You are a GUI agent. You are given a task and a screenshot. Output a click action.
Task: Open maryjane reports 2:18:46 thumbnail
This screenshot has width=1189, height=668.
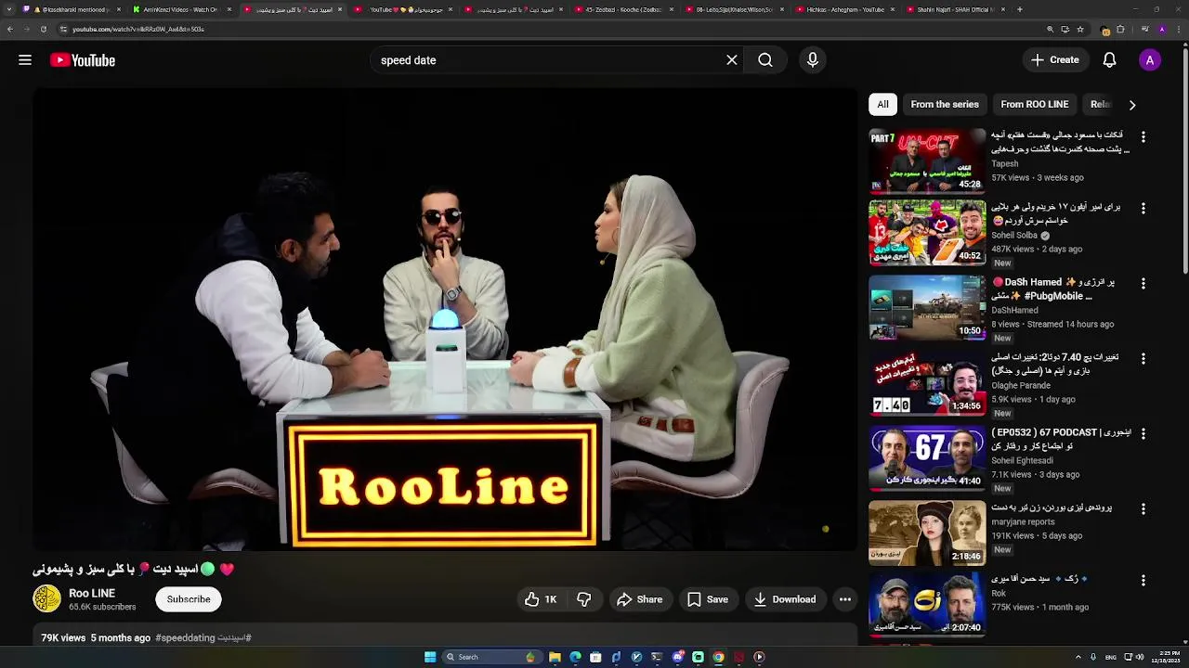click(x=927, y=533)
